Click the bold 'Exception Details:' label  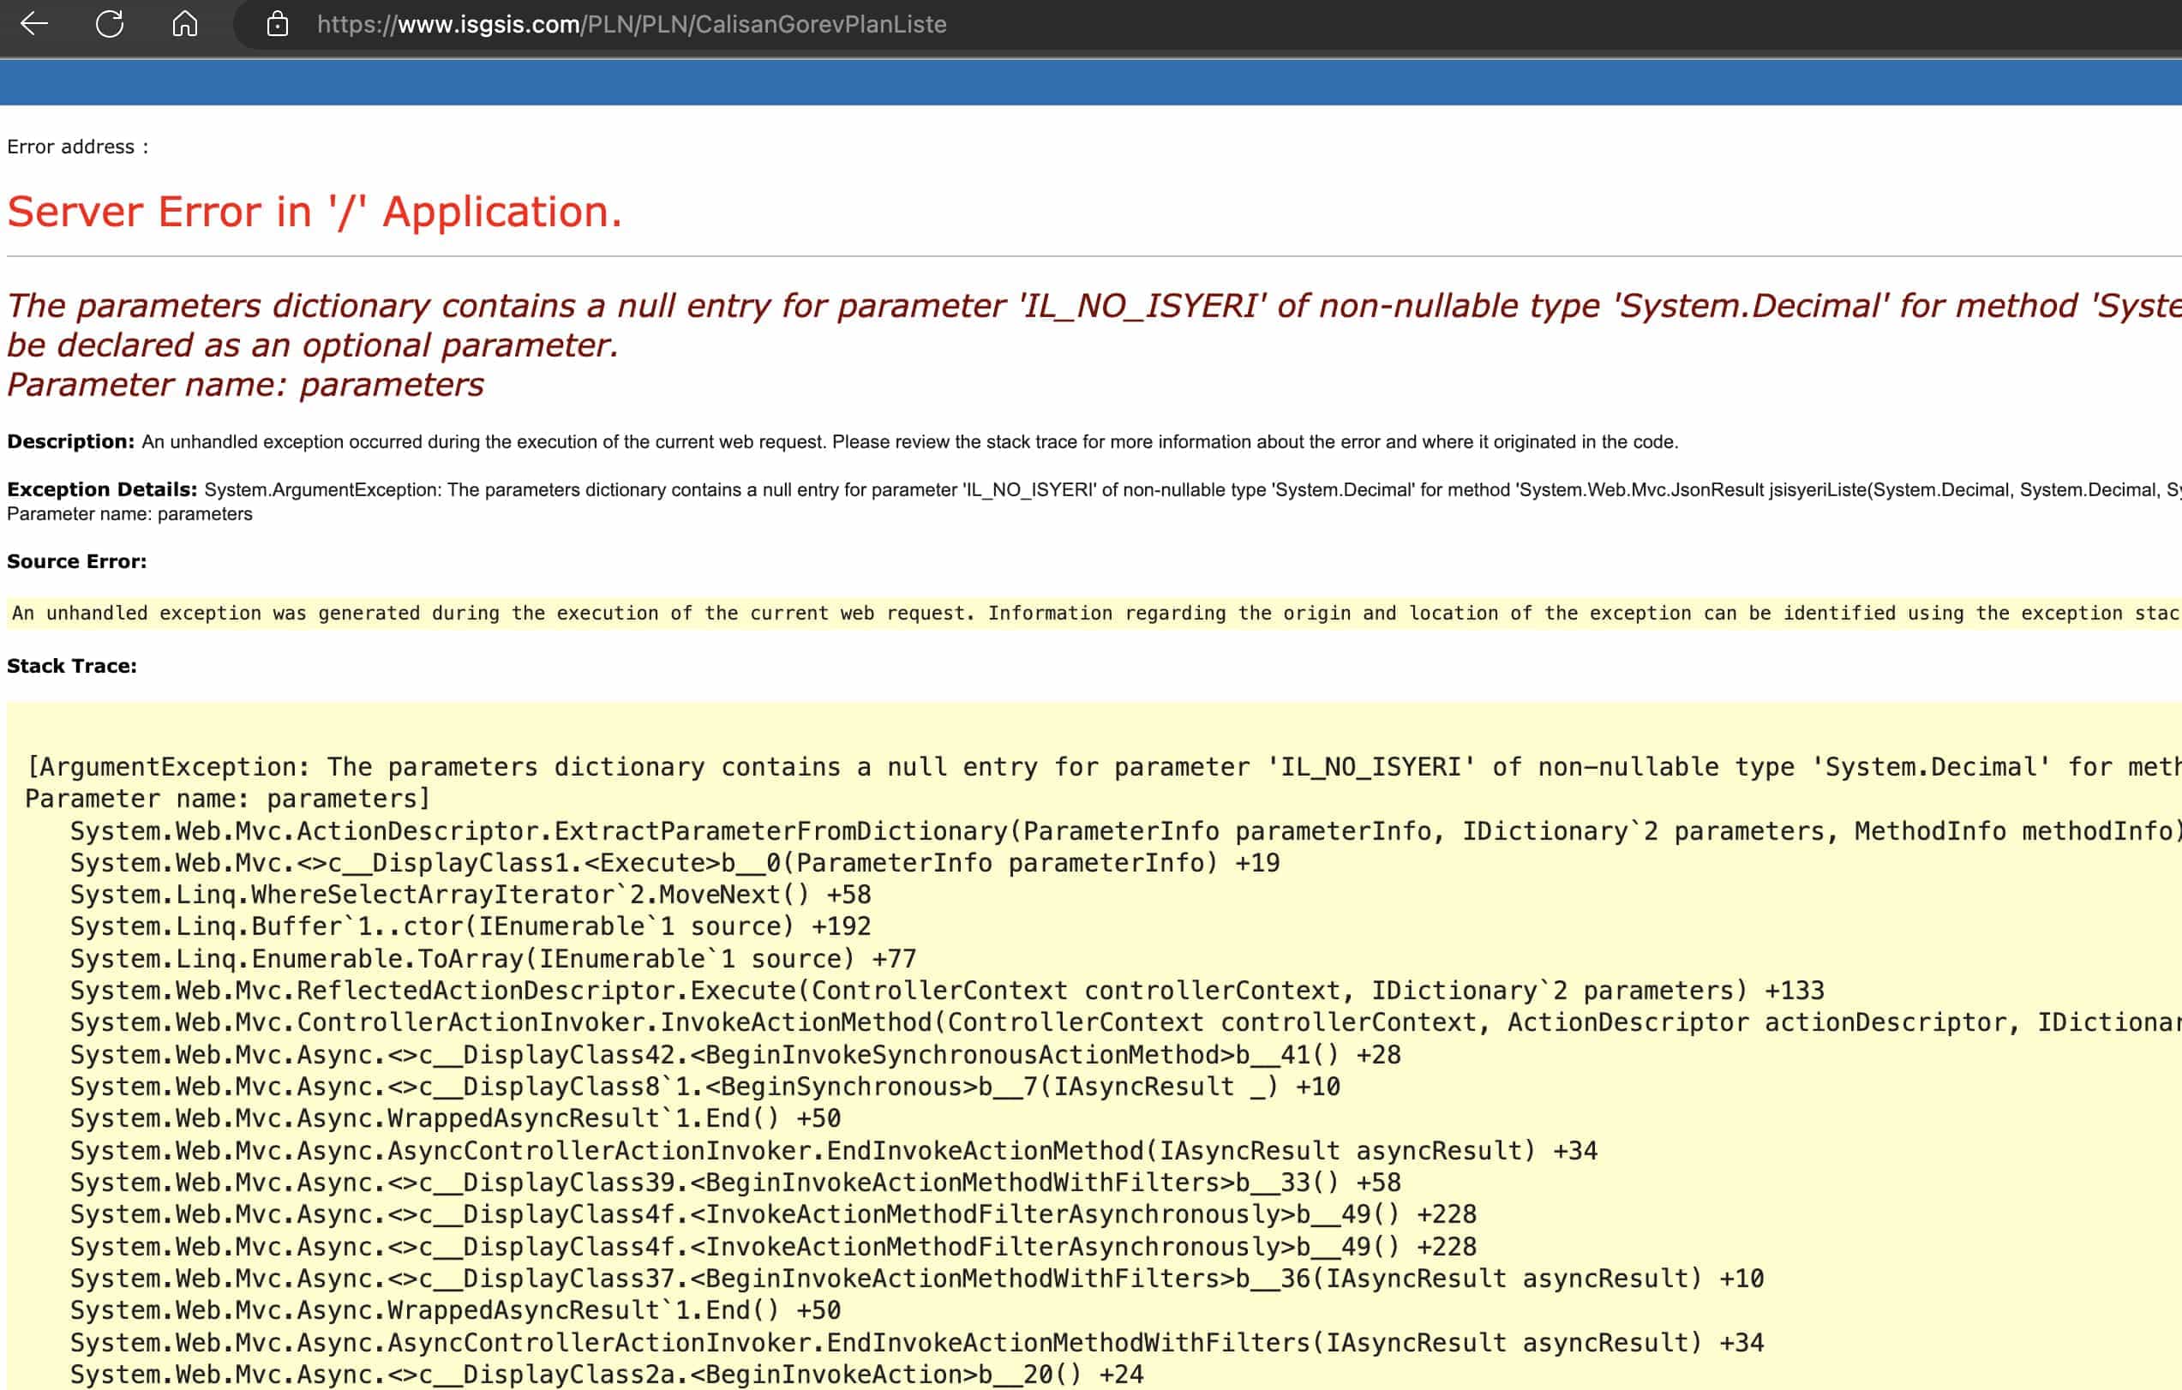(101, 490)
